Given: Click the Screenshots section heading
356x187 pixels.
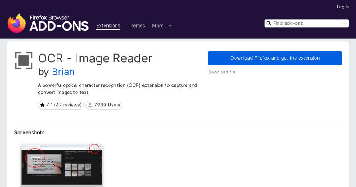Looking at the screenshot, I should (x=29, y=133).
